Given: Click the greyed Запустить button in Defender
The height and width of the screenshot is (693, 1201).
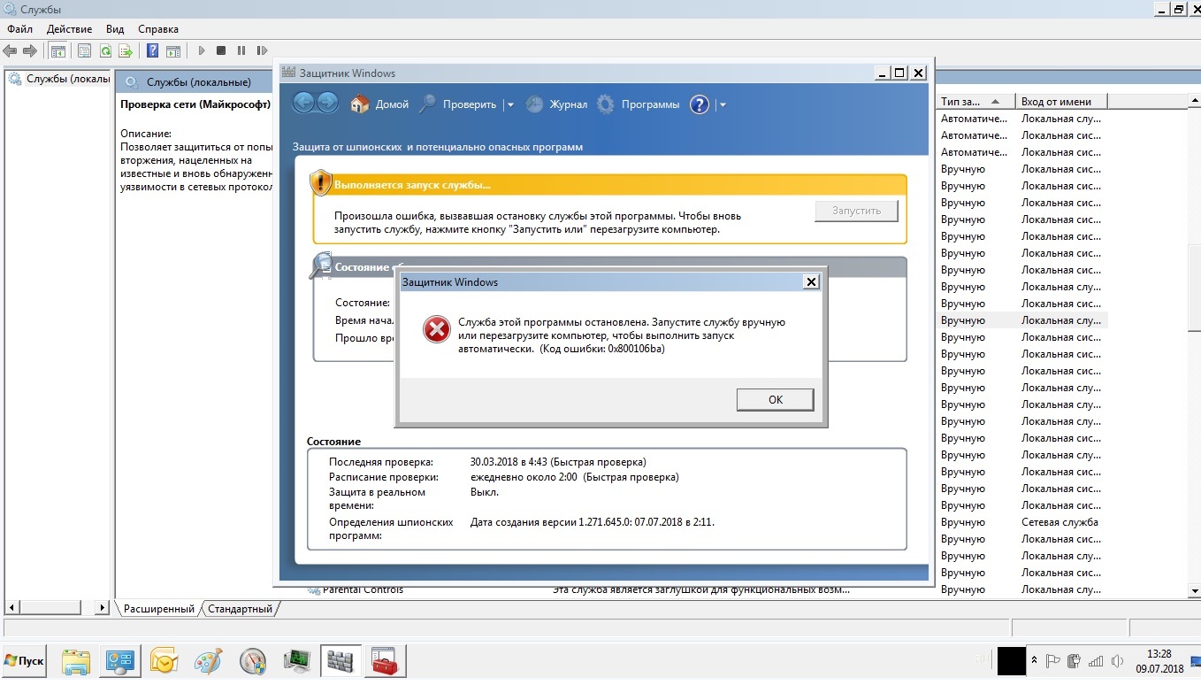Looking at the screenshot, I should coord(856,211).
